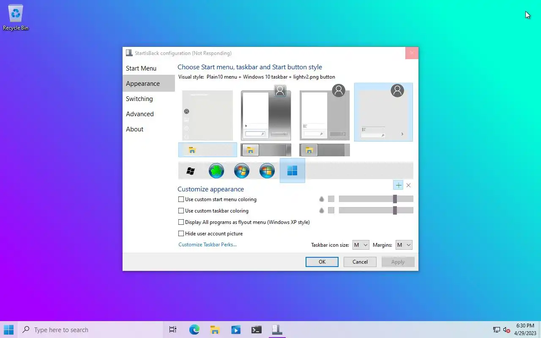
Task: Click the search magnifier icon on the taskbar
Action: [x=26, y=330]
